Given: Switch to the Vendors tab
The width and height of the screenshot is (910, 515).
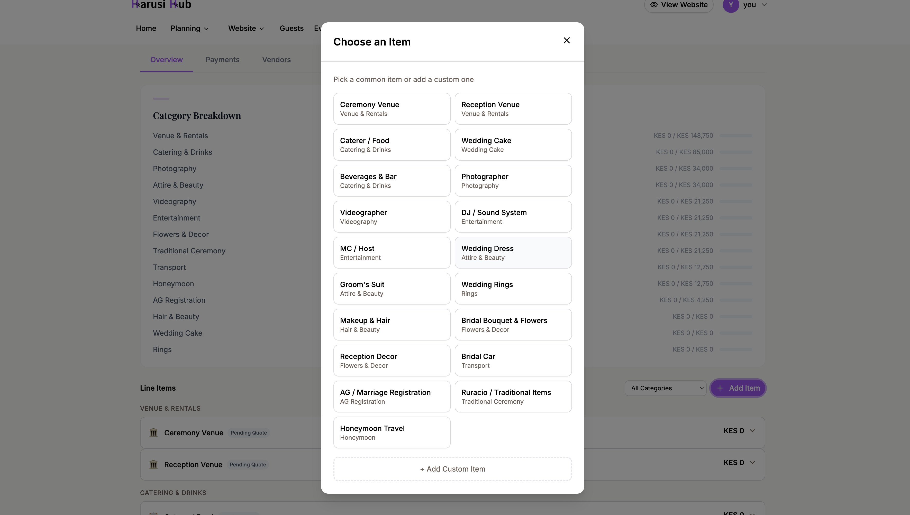Looking at the screenshot, I should click(x=276, y=59).
